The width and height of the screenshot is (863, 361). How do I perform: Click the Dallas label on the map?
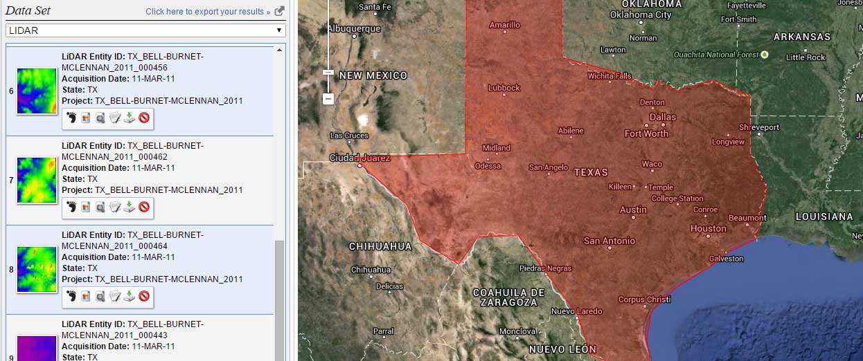coord(663,117)
